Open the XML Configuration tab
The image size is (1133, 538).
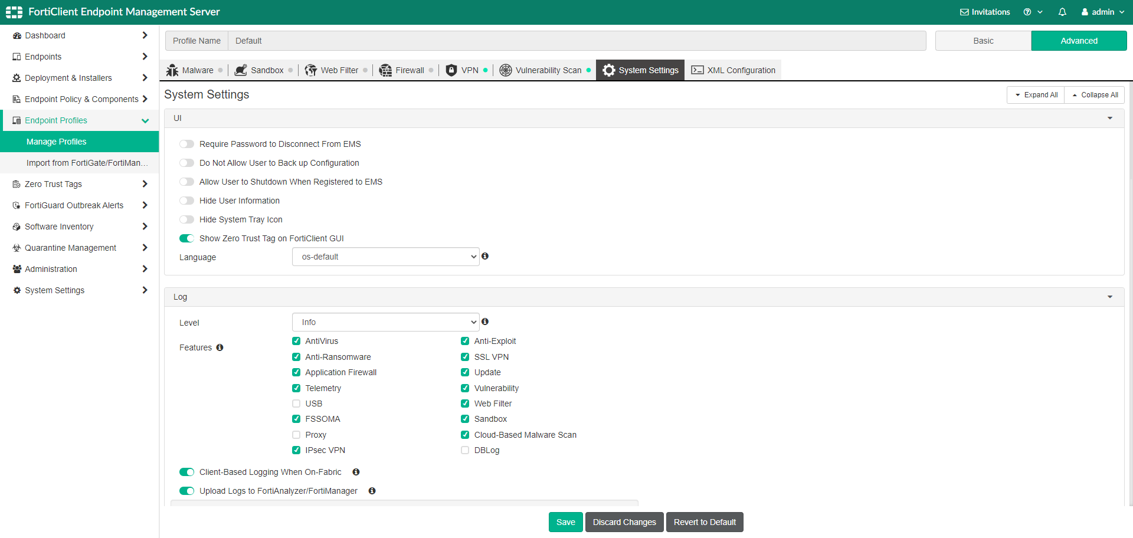733,70
